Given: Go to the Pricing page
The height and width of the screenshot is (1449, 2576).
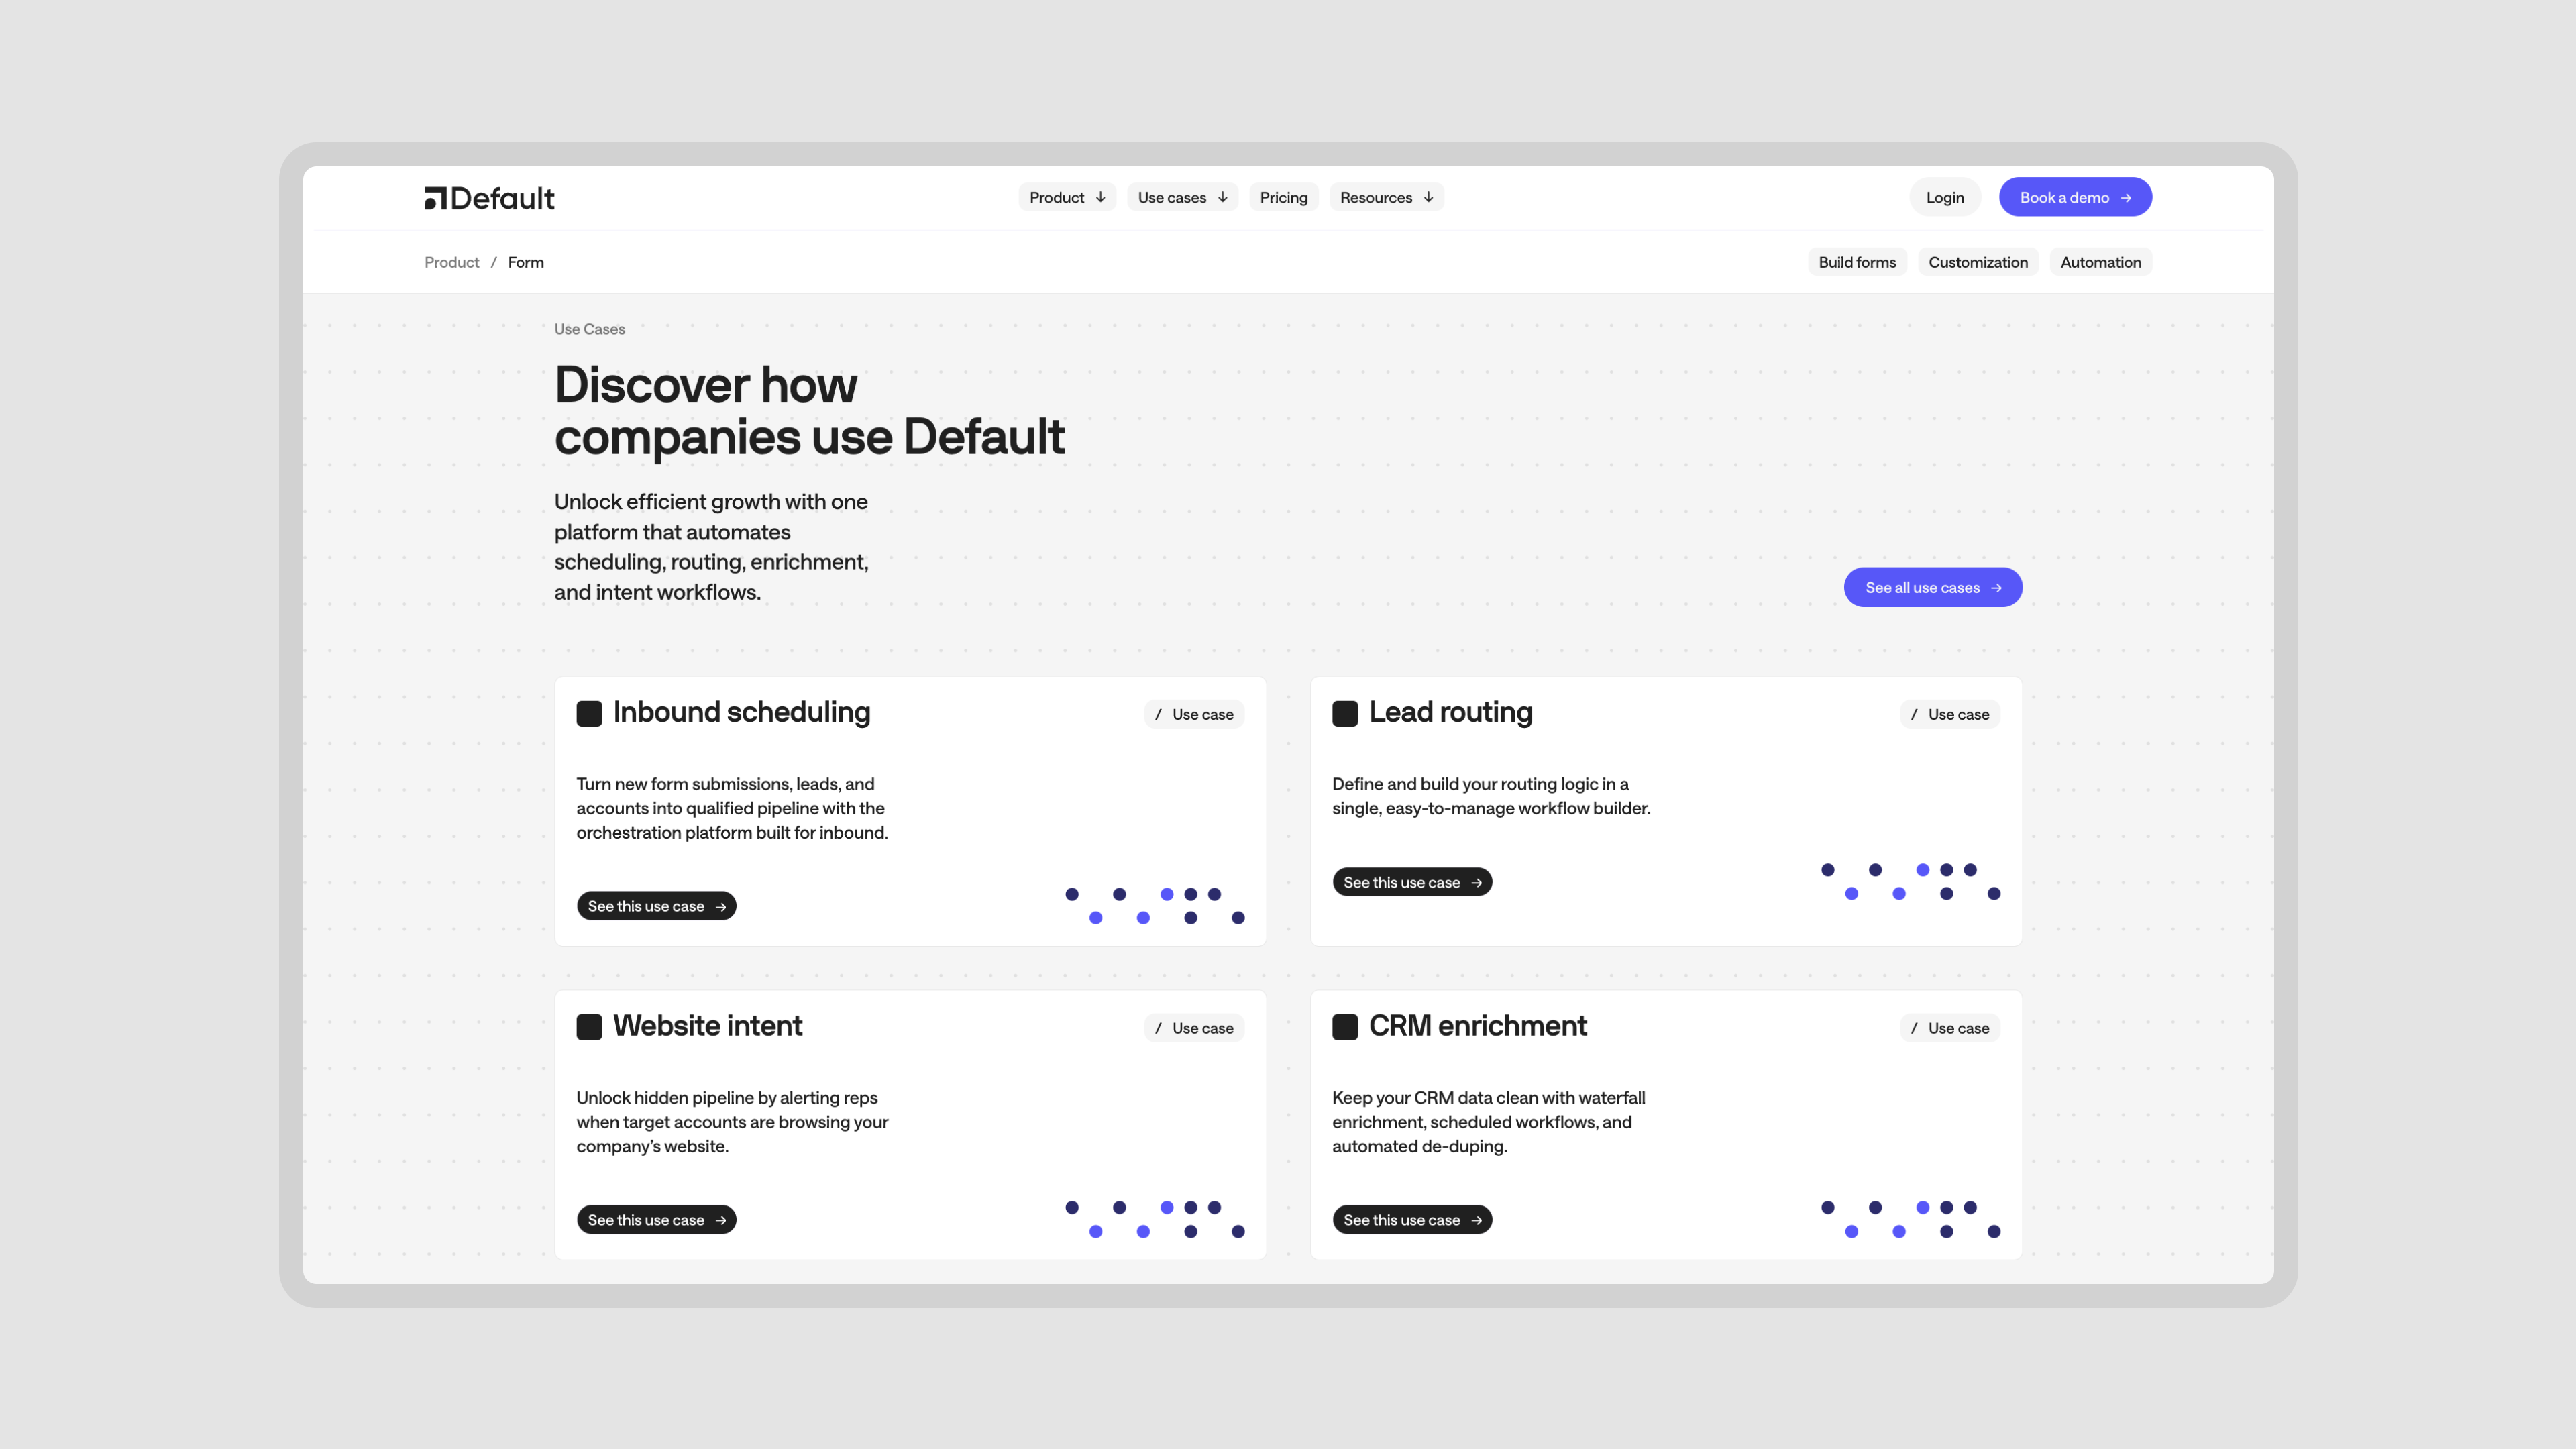Looking at the screenshot, I should pos(1283,197).
